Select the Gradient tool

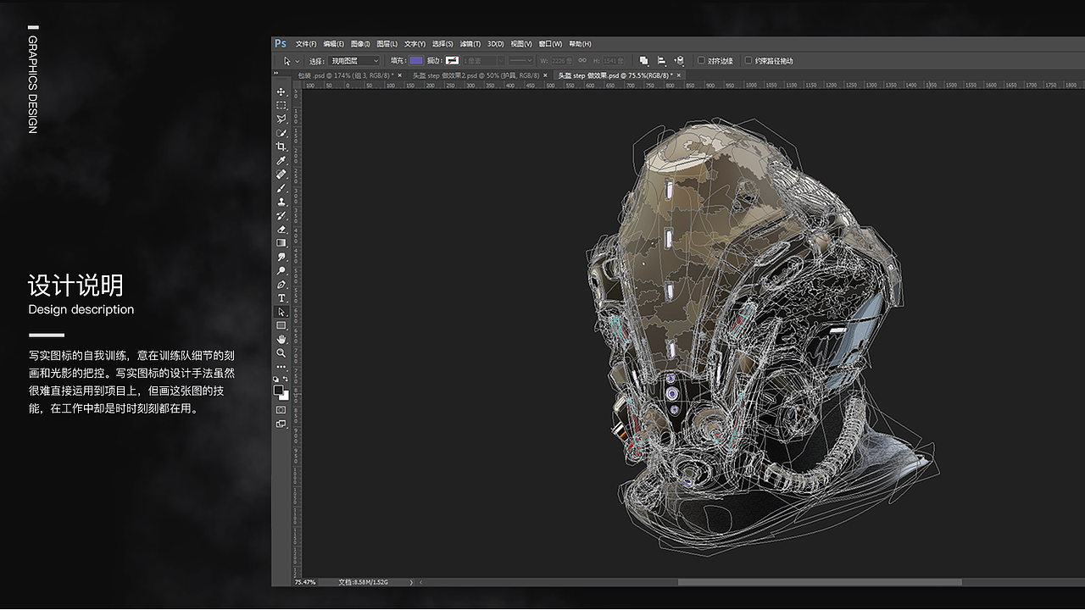[x=281, y=243]
